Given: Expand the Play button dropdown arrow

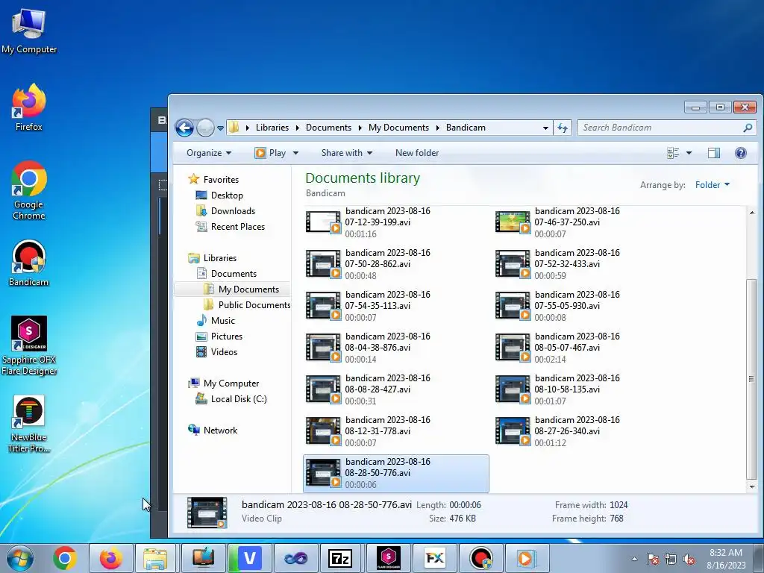Looking at the screenshot, I should (x=295, y=153).
